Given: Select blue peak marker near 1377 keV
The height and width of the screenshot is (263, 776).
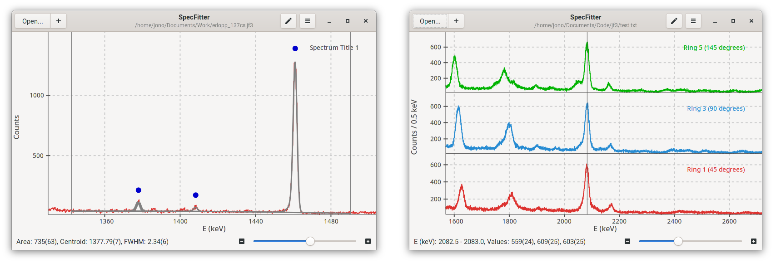Looking at the screenshot, I should [139, 190].
